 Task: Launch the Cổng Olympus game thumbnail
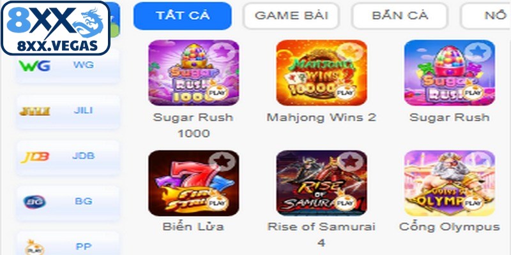(450, 183)
